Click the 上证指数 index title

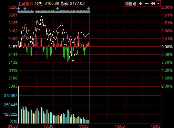click(26, 4)
